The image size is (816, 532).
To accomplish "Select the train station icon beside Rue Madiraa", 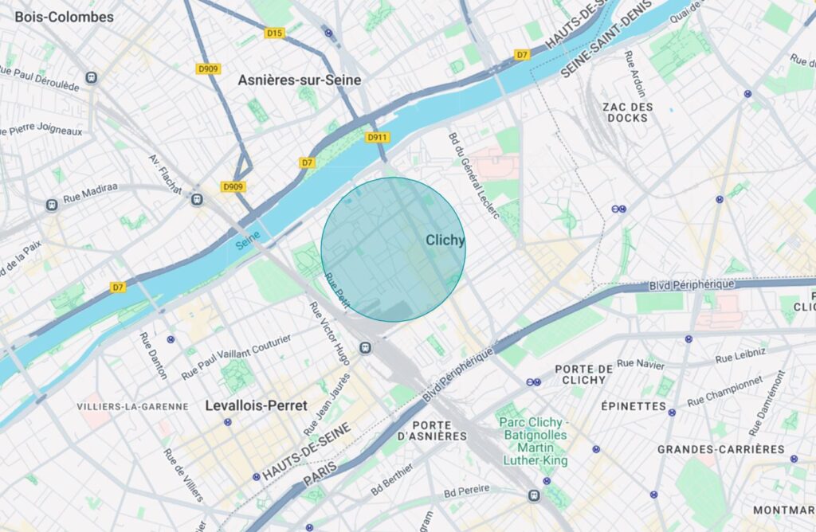I will coord(52,205).
